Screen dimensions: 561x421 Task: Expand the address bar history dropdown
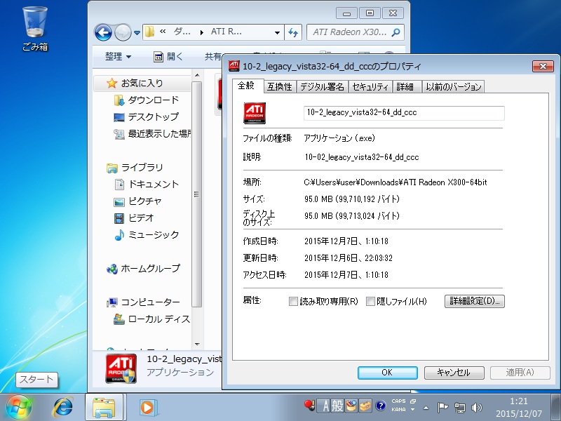pos(277,32)
